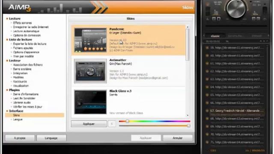Open Options de connexion settings
This screenshot has height=154, width=274.
coord(27,36)
